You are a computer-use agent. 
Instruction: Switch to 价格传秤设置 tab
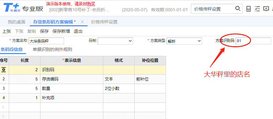coord(104,22)
